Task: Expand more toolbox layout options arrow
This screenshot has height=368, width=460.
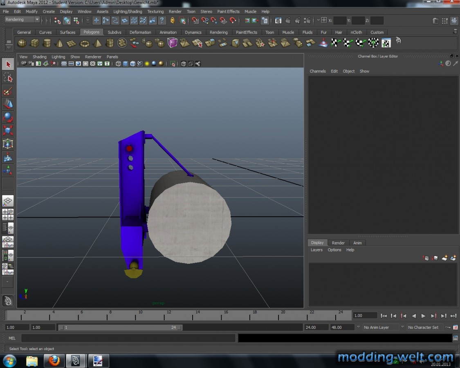Action: (8, 282)
